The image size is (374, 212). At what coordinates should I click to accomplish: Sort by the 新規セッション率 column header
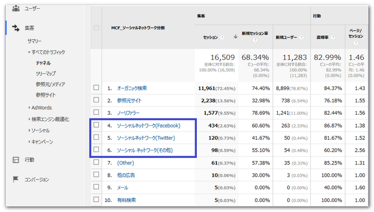pyautogui.click(x=255, y=34)
